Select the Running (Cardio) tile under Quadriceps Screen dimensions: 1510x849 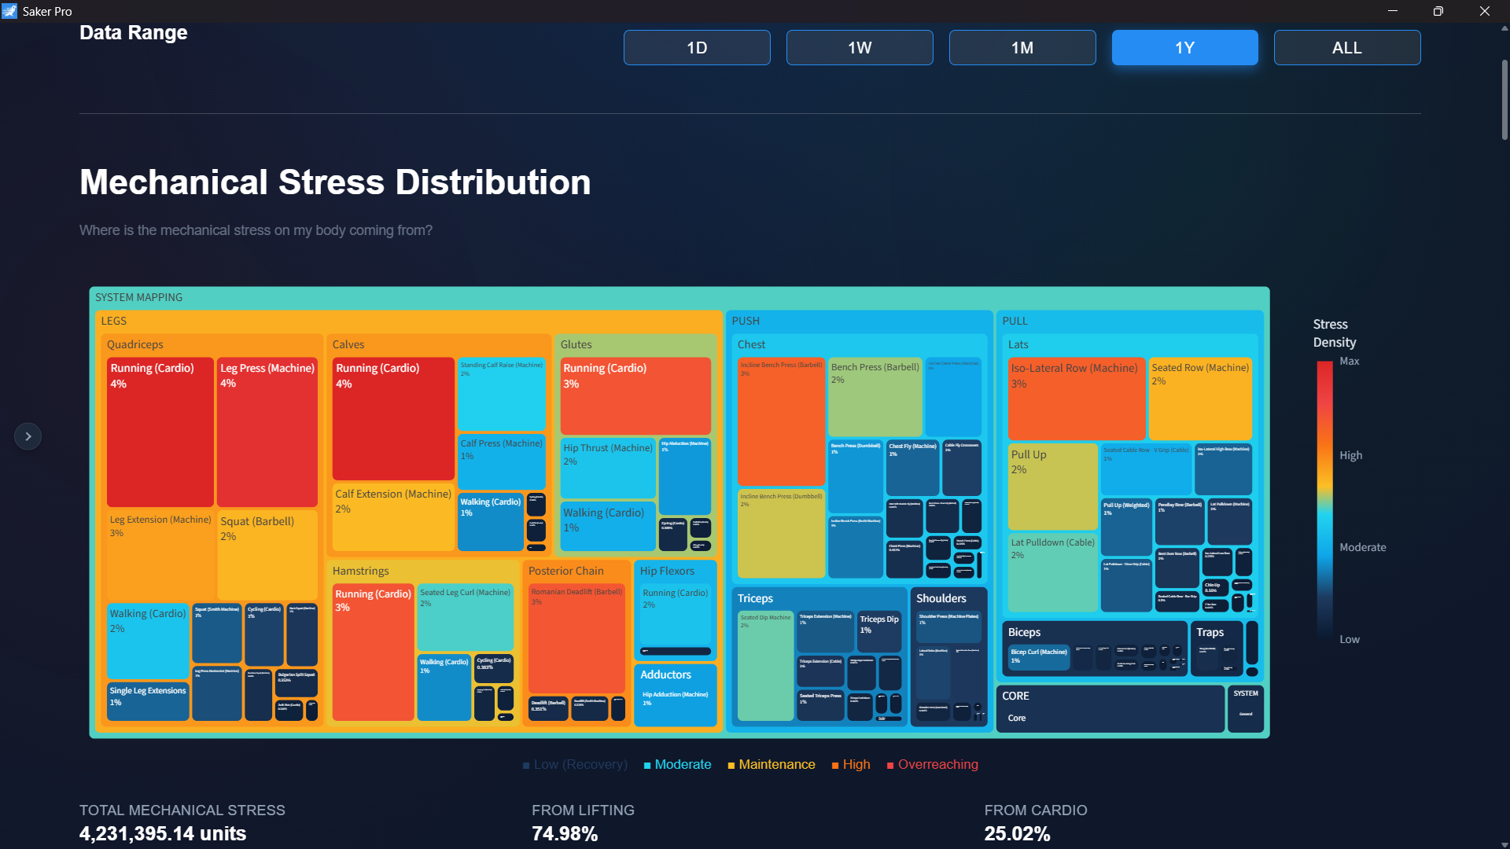coord(160,432)
